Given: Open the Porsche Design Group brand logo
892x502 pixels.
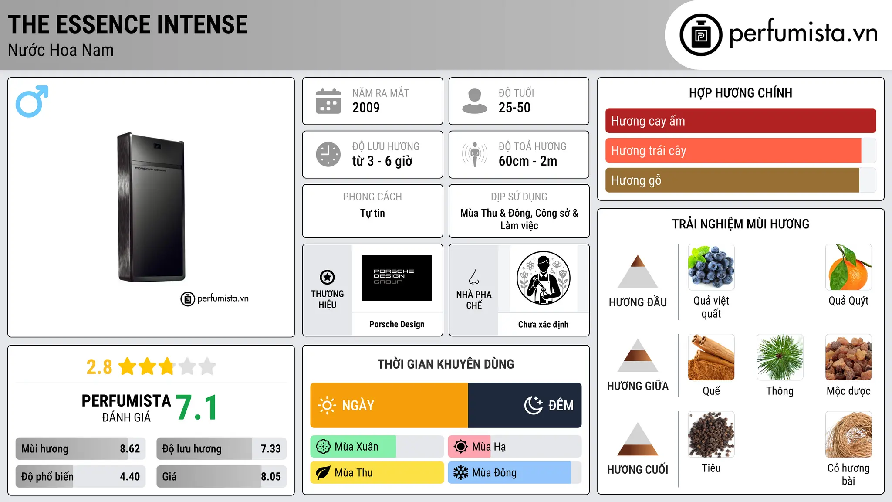Looking at the screenshot, I should 397,278.
